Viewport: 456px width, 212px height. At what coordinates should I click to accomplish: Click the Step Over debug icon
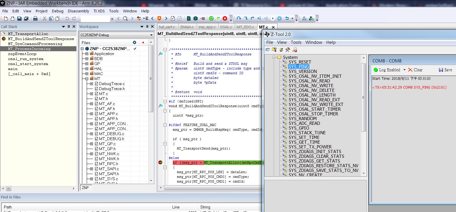pos(239,19)
